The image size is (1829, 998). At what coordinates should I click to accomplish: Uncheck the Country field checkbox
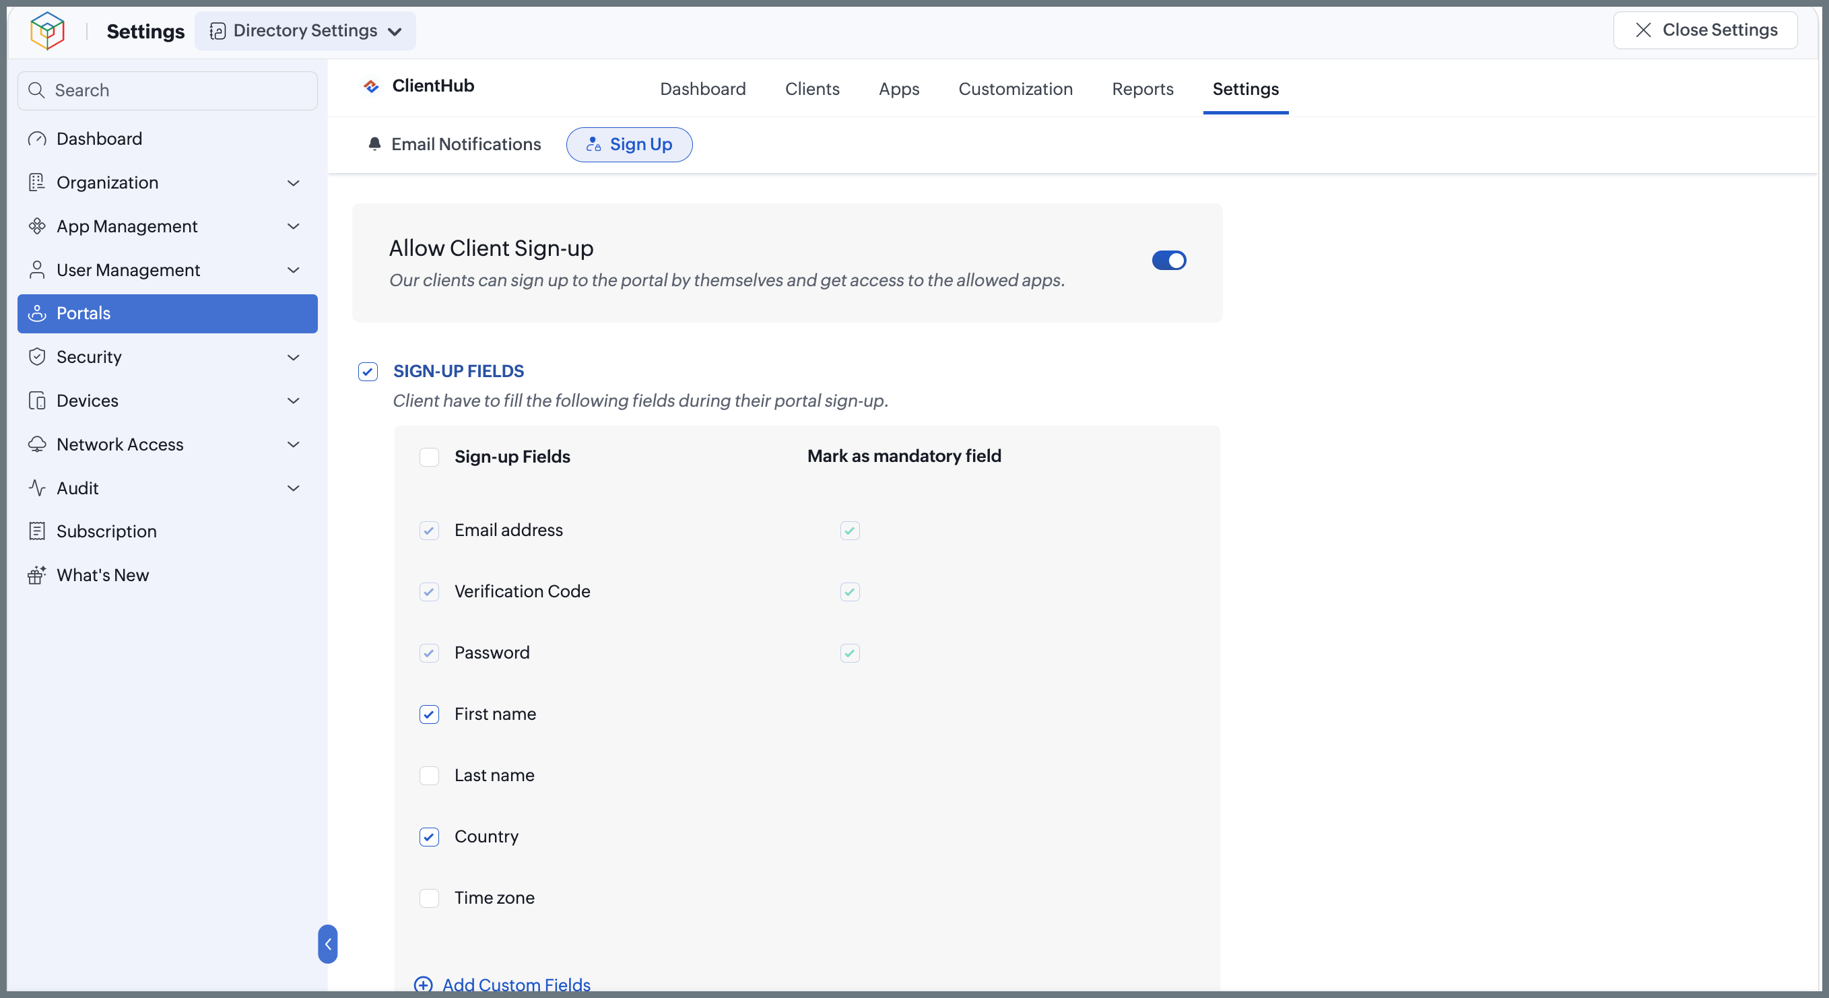coord(429,837)
